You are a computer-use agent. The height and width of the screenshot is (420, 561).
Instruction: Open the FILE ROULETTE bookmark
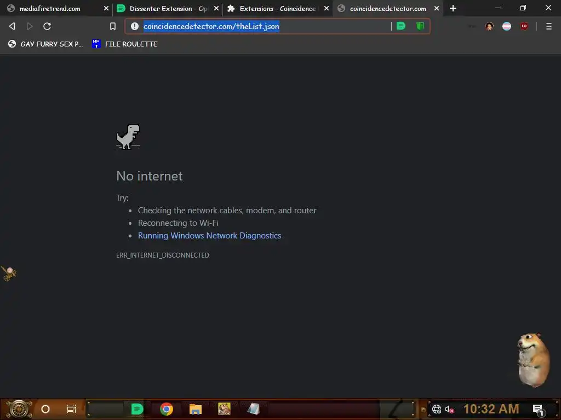pyautogui.click(x=124, y=44)
